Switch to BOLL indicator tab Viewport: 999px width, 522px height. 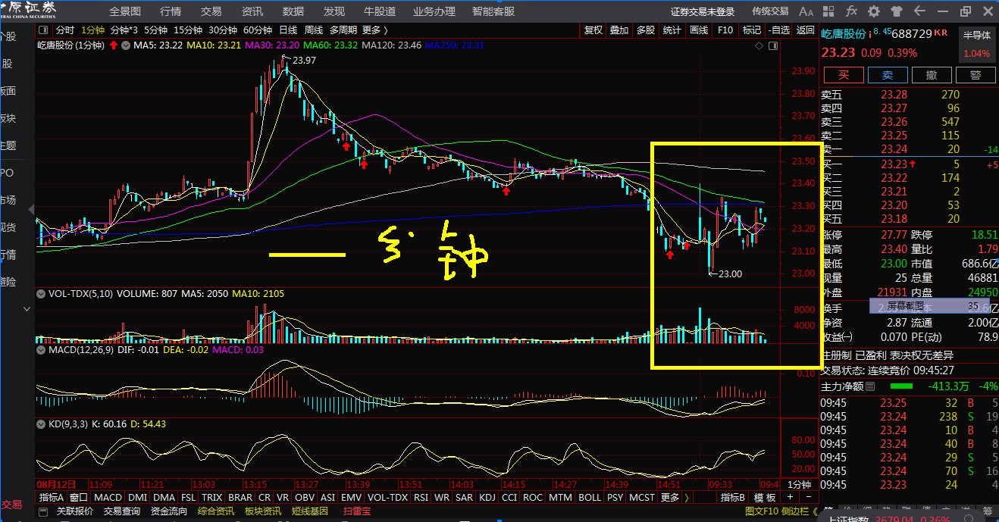tap(589, 498)
